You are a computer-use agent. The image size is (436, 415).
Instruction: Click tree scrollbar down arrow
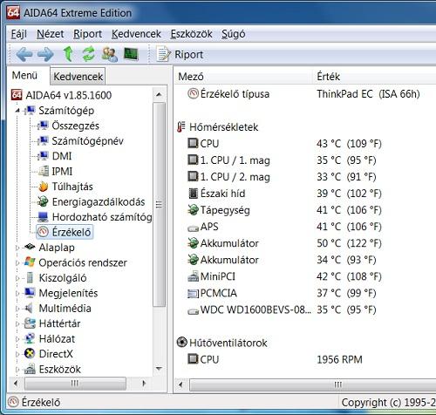click(159, 369)
